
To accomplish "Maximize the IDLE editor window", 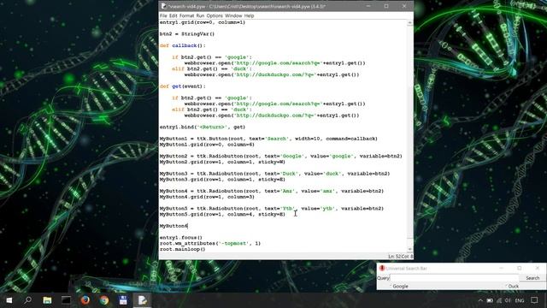I will pyautogui.click(x=386, y=6).
